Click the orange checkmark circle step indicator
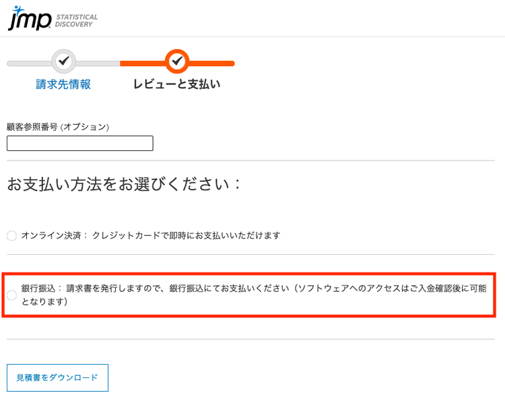Image resolution: width=505 pixels, height=399 pixels. tap(177, 61)
